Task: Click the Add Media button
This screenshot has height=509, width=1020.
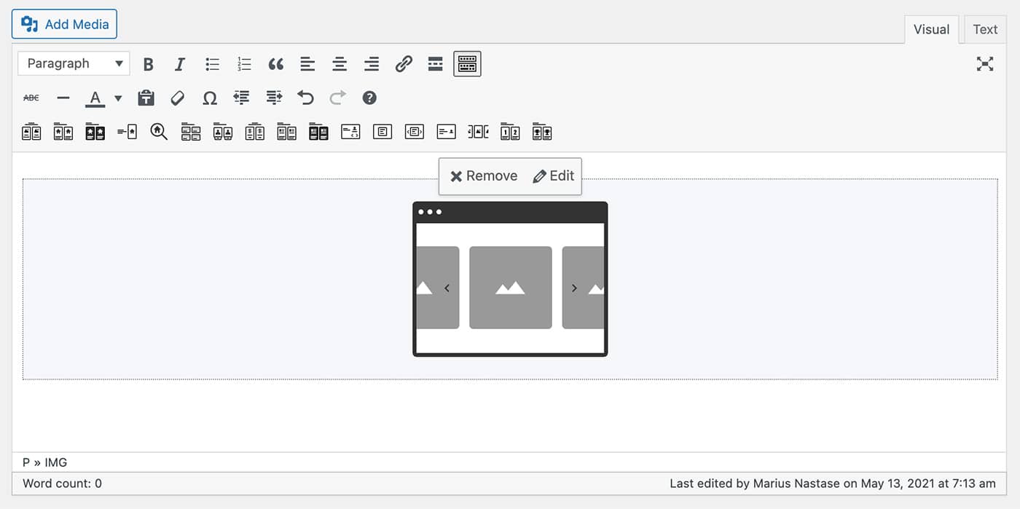Action: [x=65, y=24]
